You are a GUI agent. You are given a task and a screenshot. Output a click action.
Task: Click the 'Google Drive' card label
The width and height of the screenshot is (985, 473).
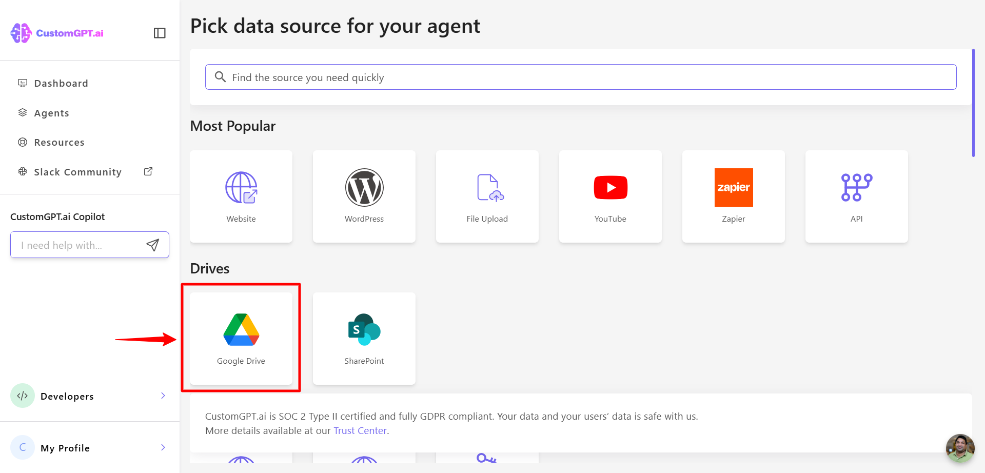click(x=241, y=361)
